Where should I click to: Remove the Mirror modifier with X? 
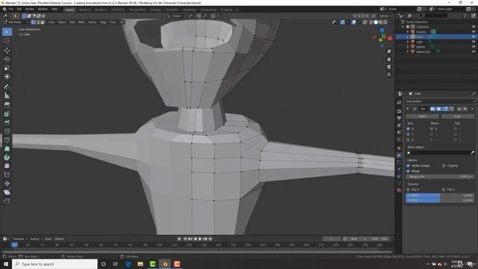click(x=473, y=109)
